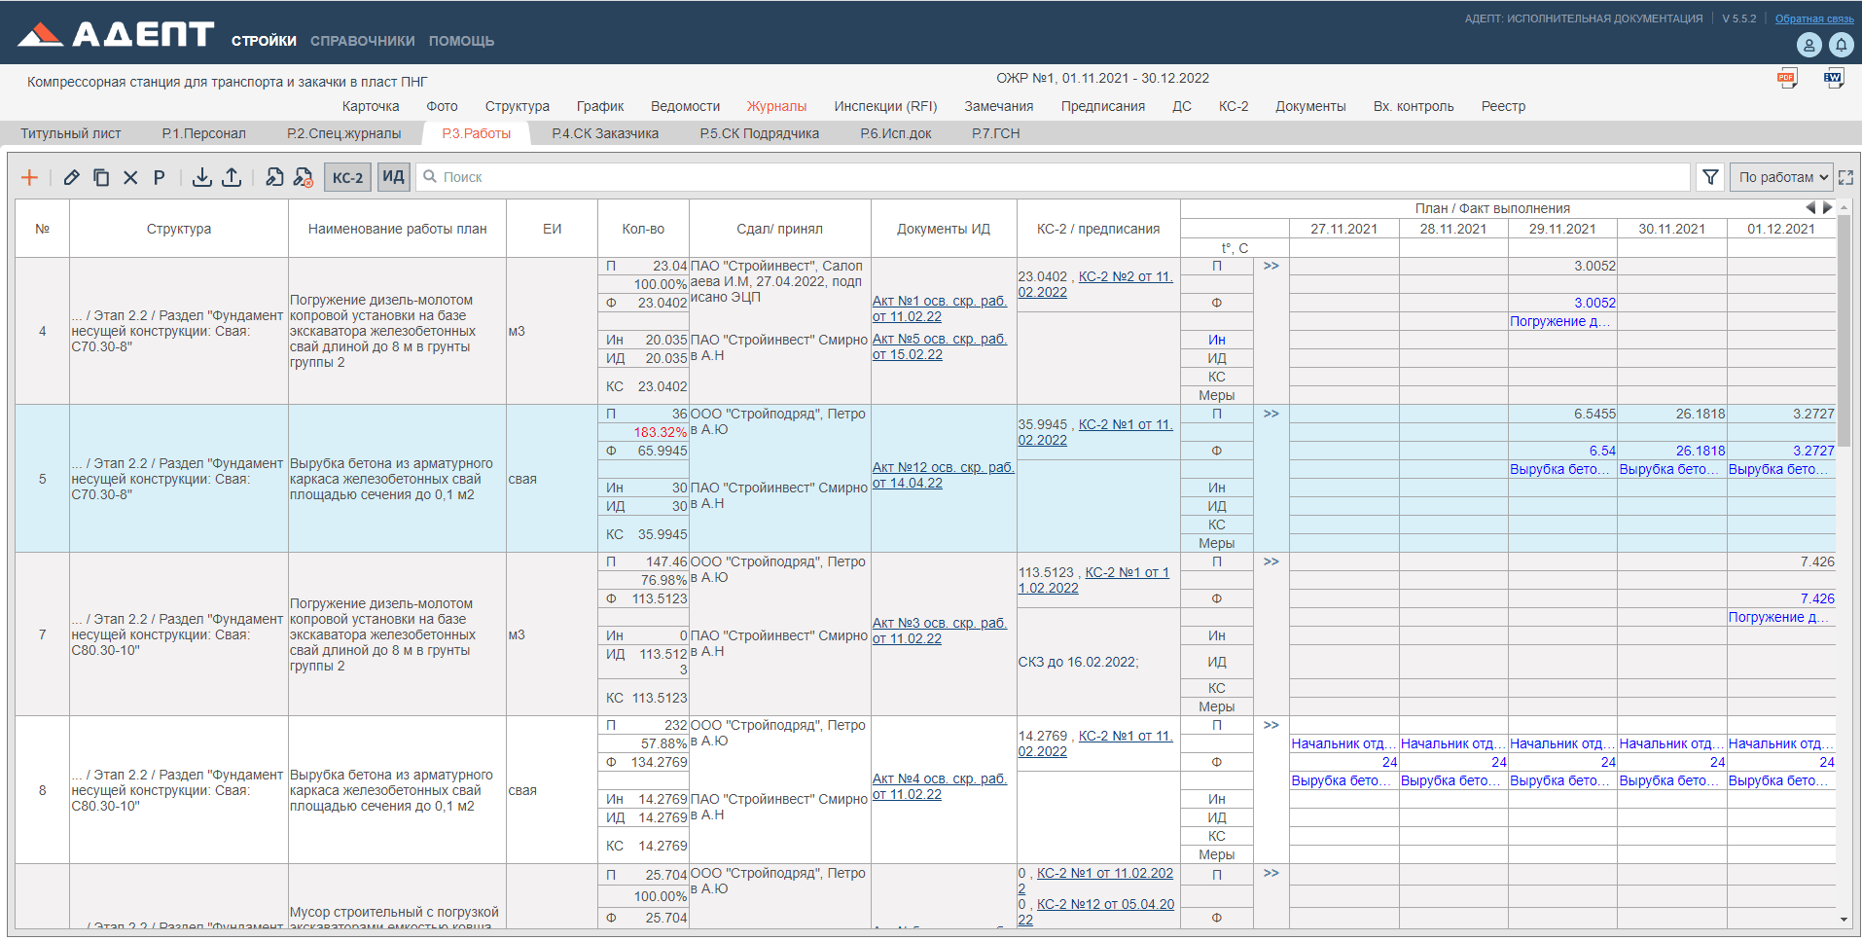Open the filter funnel
This screenshot has height=941, width=1862.
(x=1709, y=177)
